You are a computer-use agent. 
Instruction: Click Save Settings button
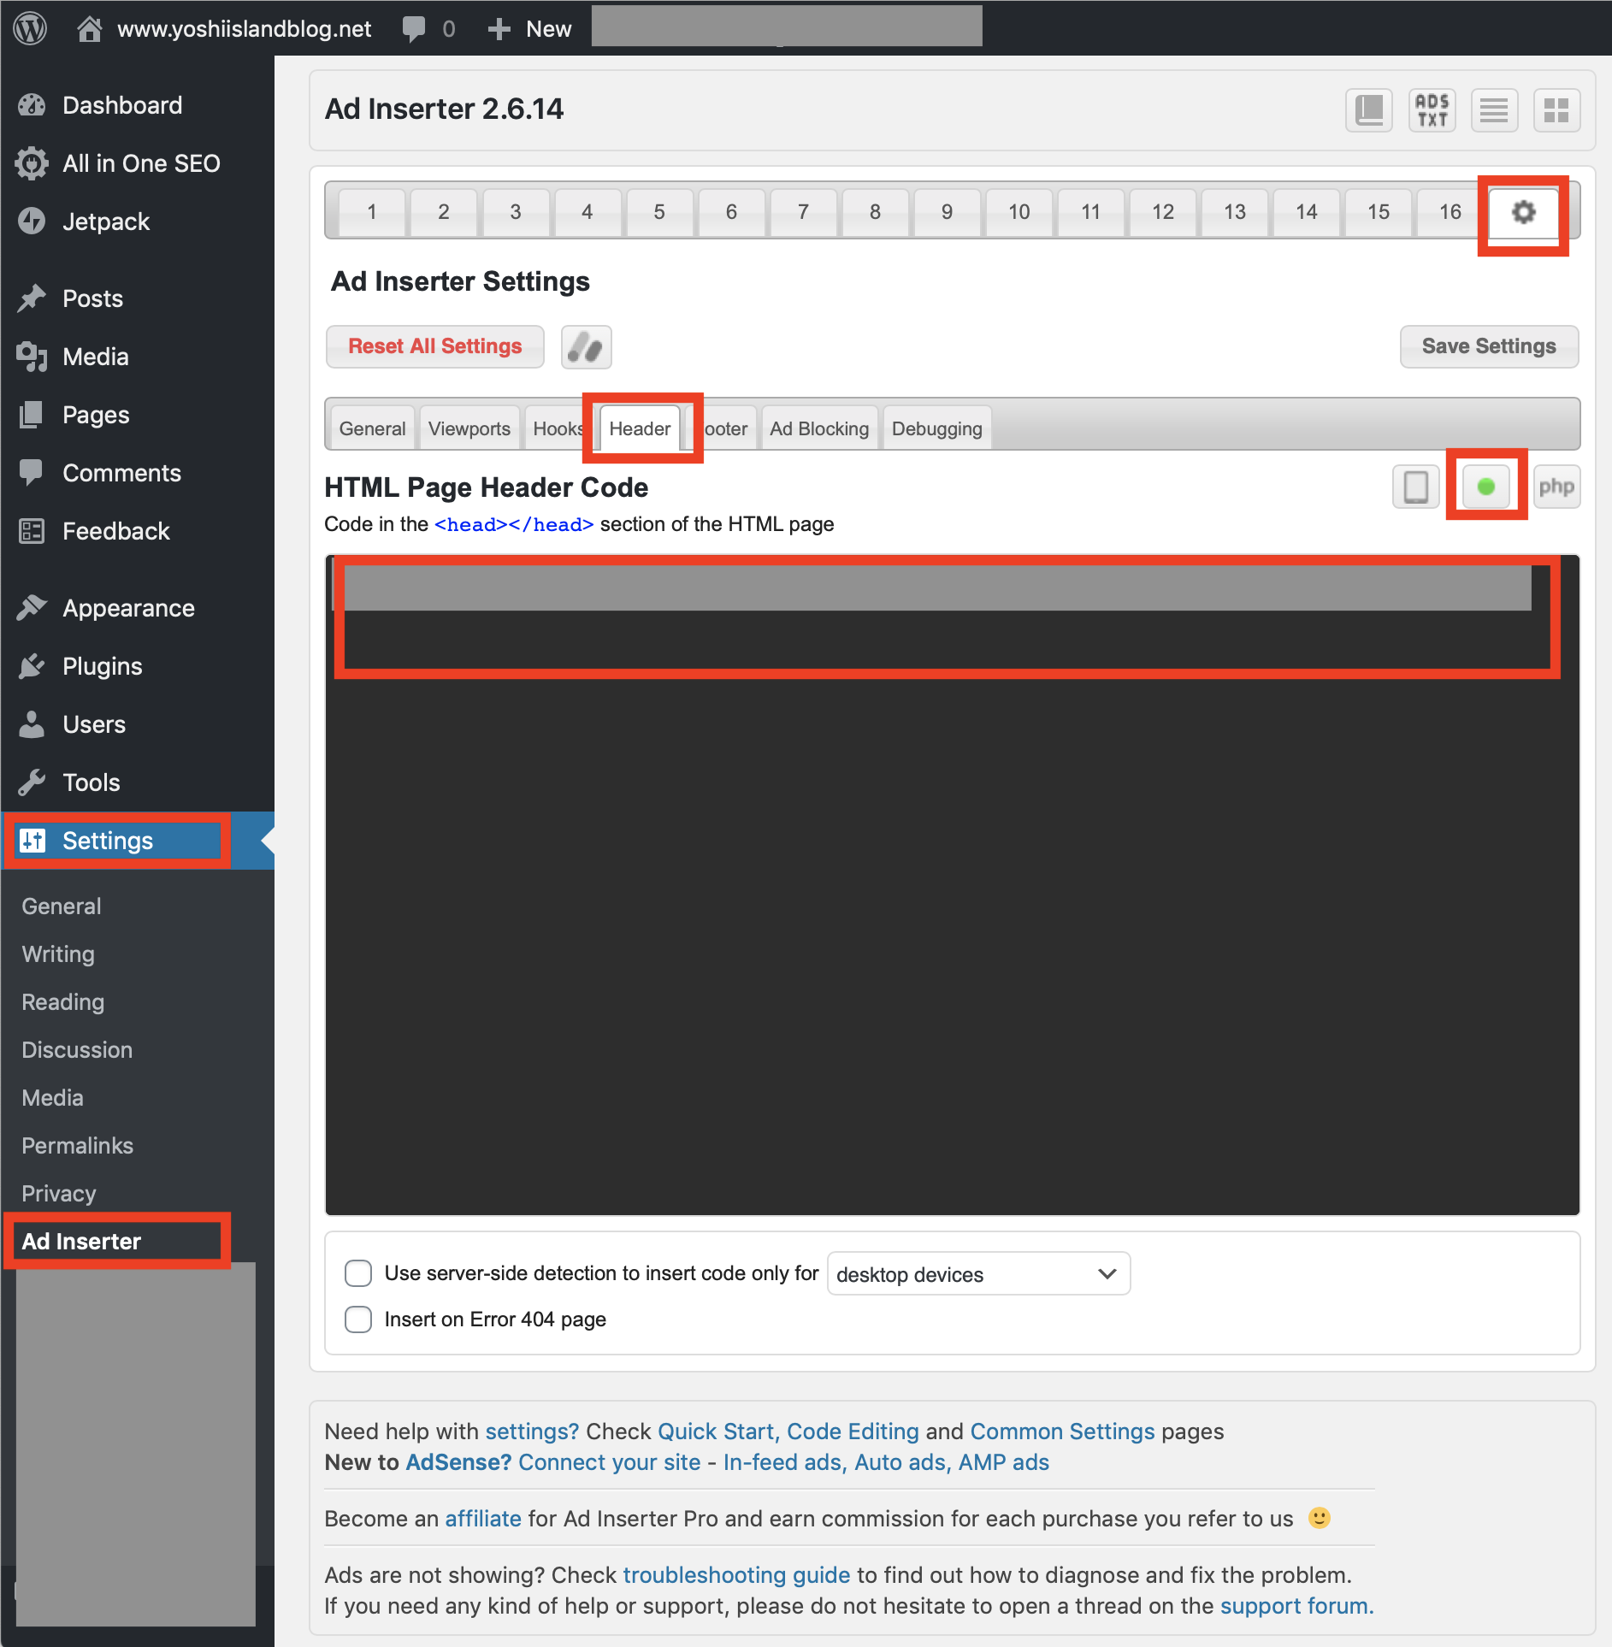pos(1489,346)
